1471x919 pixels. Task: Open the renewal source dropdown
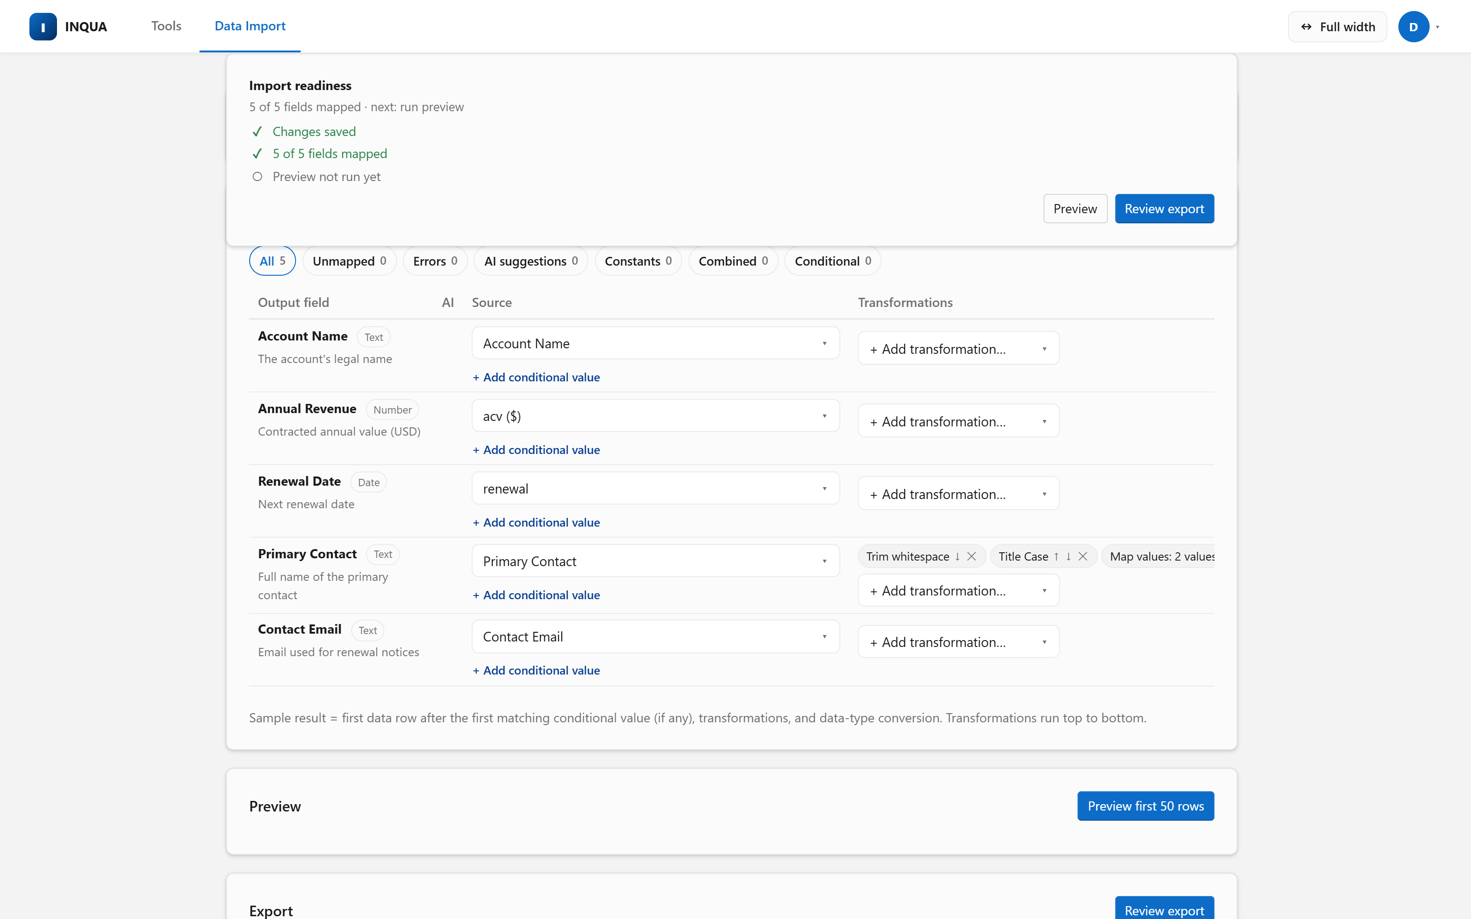click(655, 488)
